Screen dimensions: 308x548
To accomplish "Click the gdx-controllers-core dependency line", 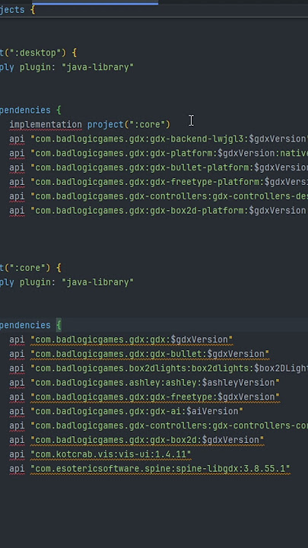I will point(158,425).
